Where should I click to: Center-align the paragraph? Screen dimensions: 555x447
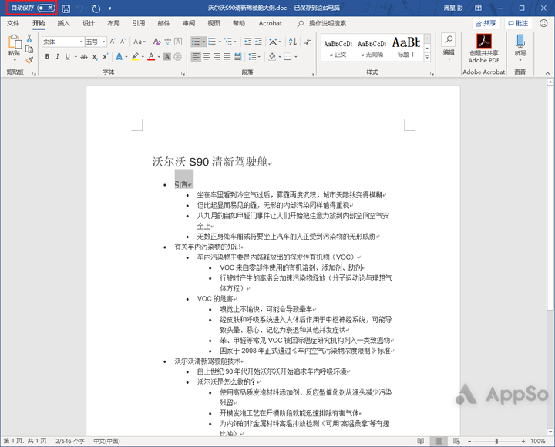pos(207,56)
